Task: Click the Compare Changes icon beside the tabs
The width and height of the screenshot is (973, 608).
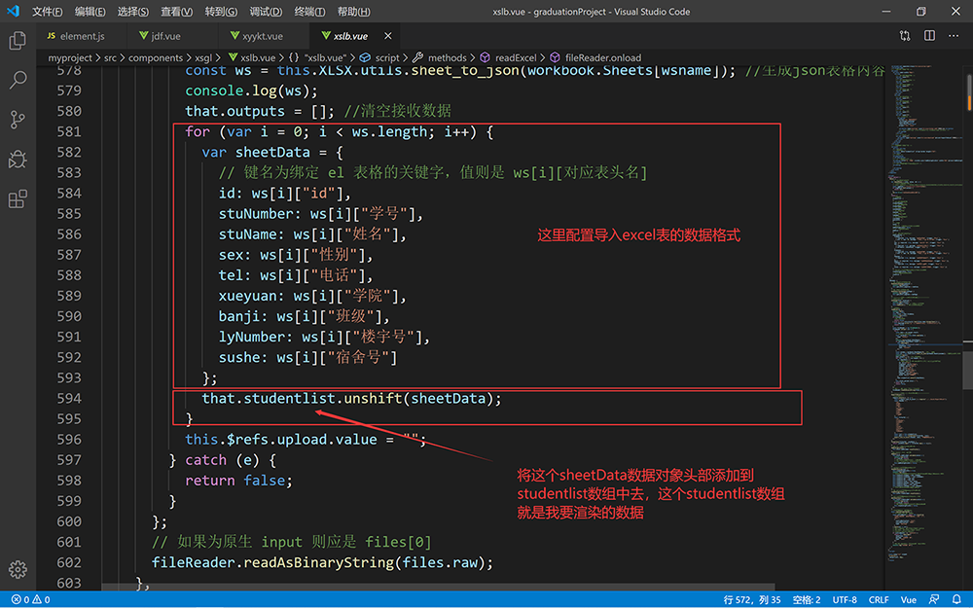Action: 907,34
